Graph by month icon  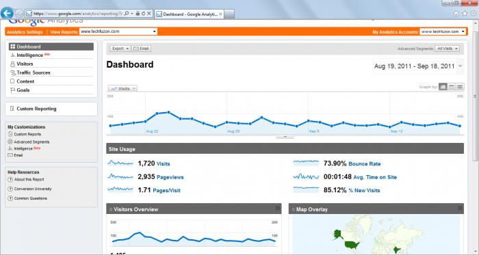[460, 87]
